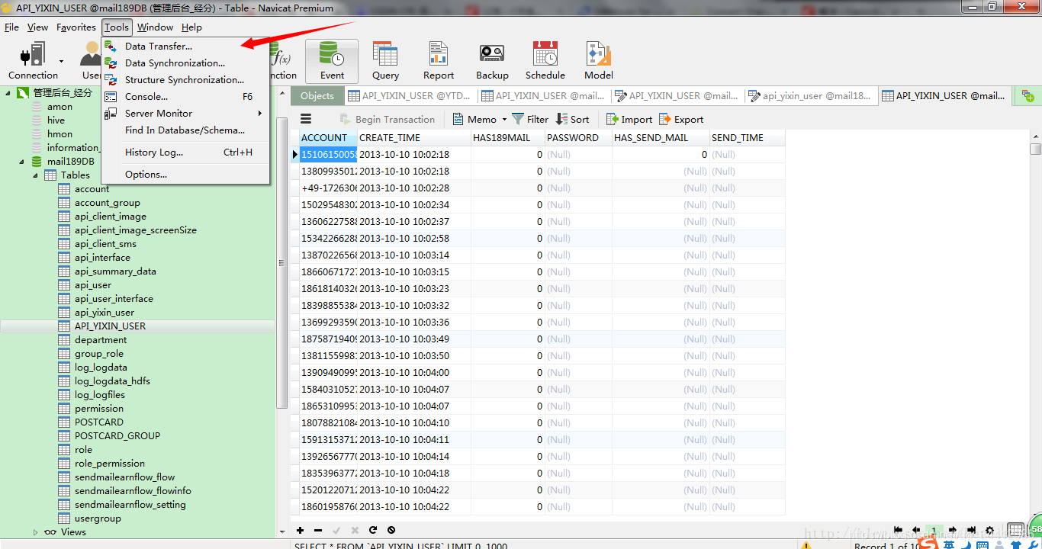
Task: Go to the next record page
Action: click(x=953, y=530)
